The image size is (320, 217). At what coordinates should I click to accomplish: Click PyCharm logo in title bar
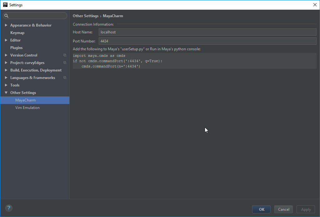coord(5,5)
